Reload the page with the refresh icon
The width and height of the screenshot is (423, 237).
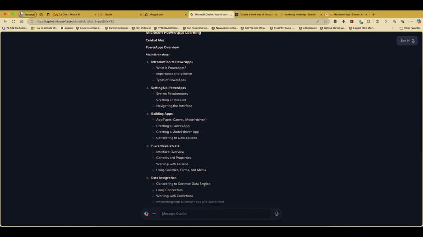coord(13,21)
